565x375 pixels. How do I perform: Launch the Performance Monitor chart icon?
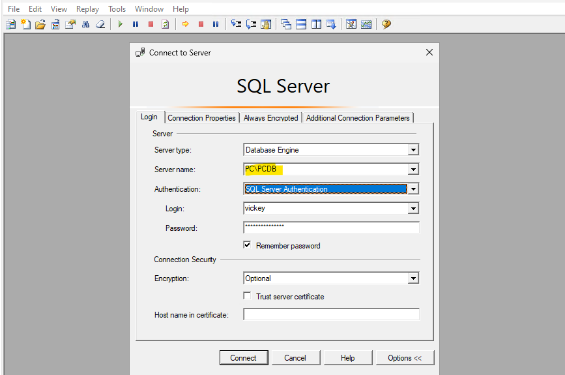pyautogui.click(x=366, y=24)
